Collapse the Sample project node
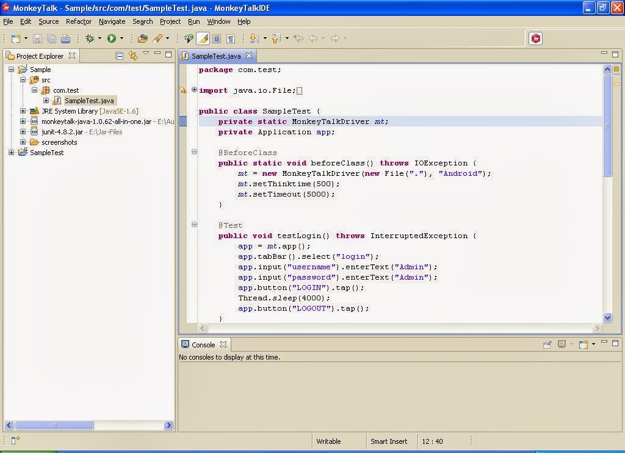This screenshot has height=453, width=625. click(x=11, y=70)
